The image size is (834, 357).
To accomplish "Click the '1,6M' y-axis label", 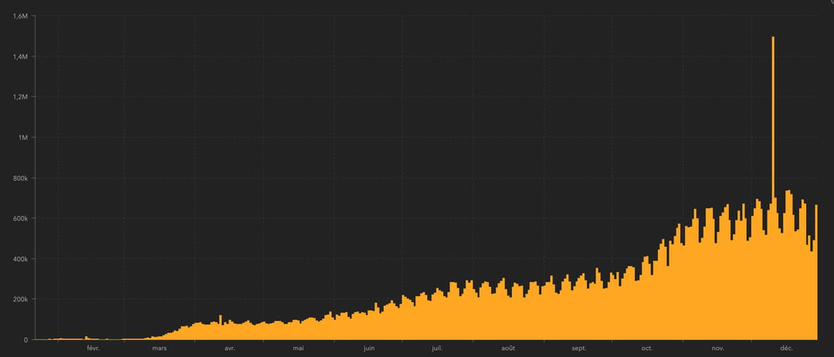I will click(x=21, y=16).
